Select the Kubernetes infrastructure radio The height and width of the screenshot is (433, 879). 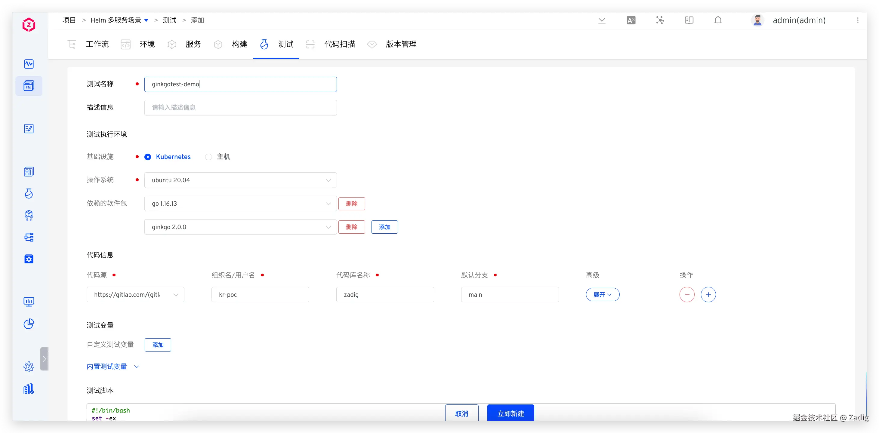tap(148, 157)
